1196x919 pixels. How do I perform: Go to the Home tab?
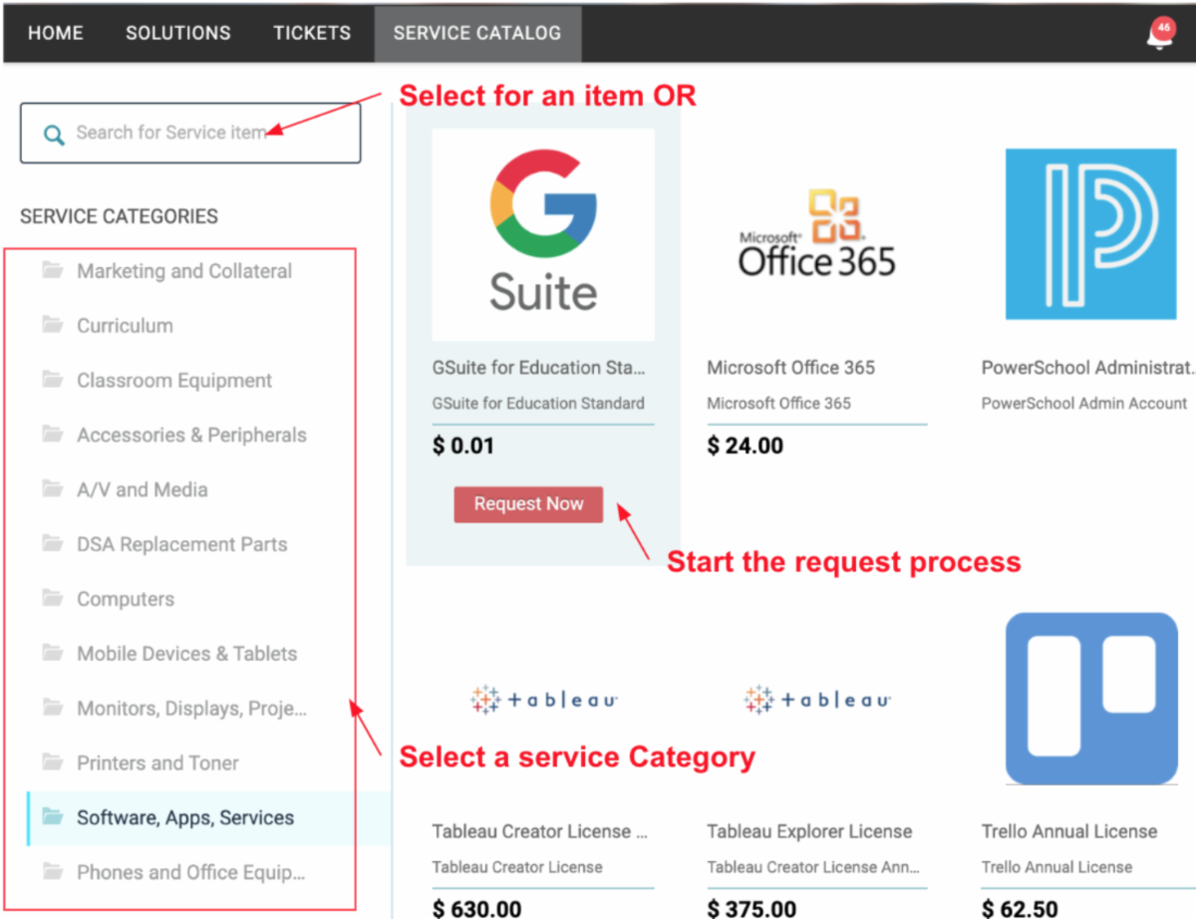click(56, 33)
